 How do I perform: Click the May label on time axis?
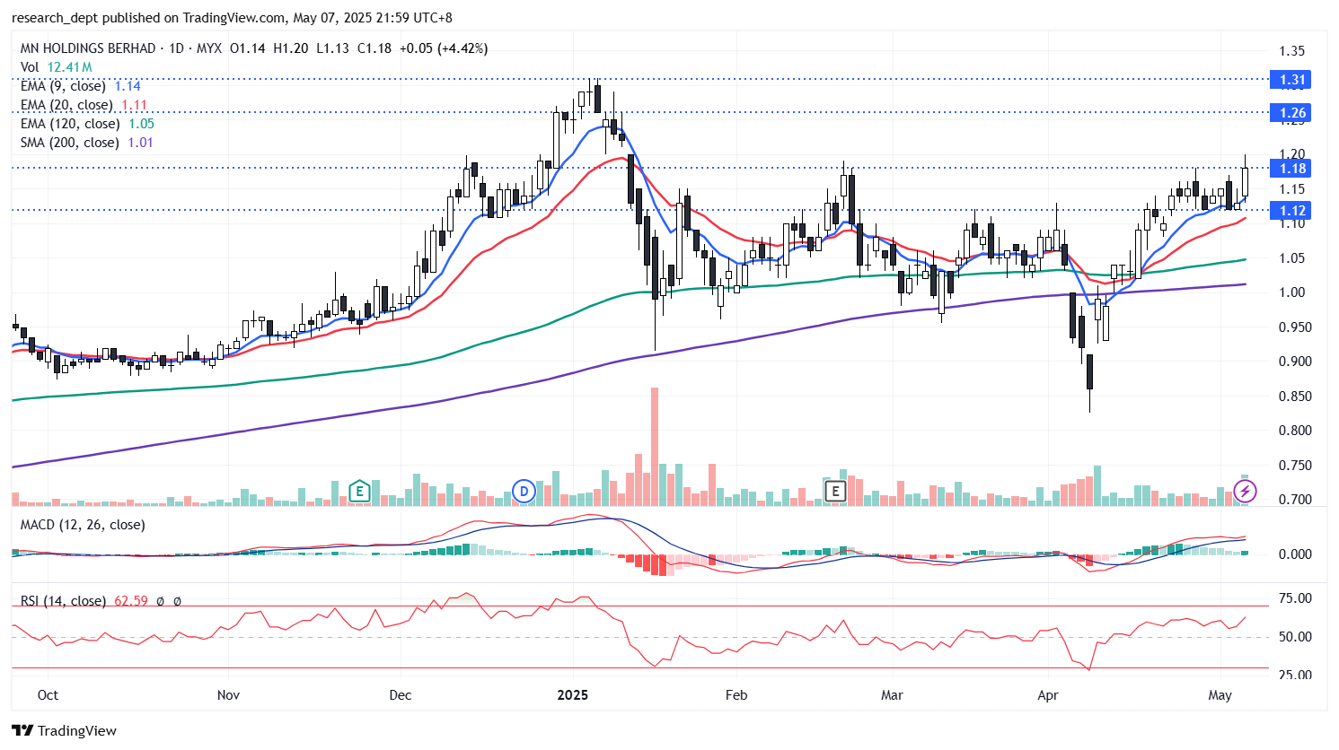click(x=1220, y=695)
